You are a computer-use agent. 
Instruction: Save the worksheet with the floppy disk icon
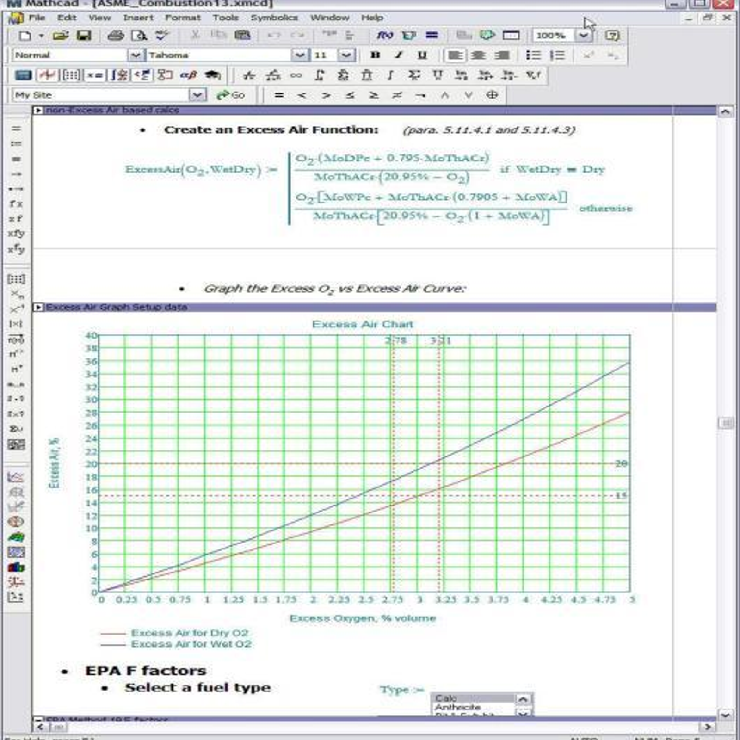(x=84, y=36)
